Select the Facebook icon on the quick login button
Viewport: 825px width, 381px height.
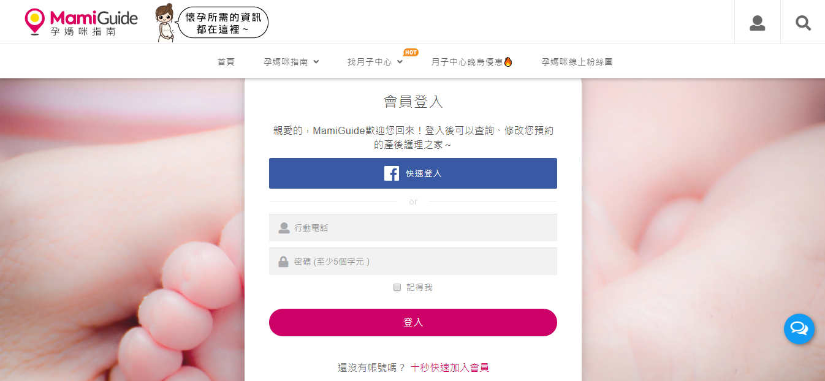[391, 173]
